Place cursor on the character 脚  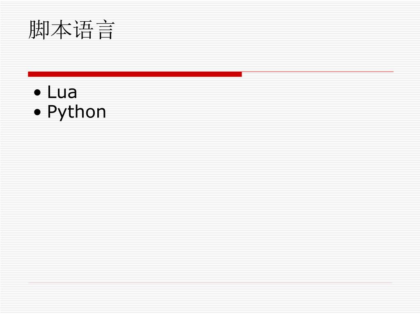(39, 30)
